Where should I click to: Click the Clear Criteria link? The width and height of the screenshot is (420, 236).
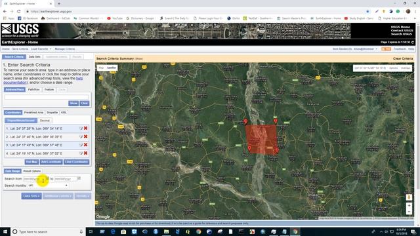403,58
